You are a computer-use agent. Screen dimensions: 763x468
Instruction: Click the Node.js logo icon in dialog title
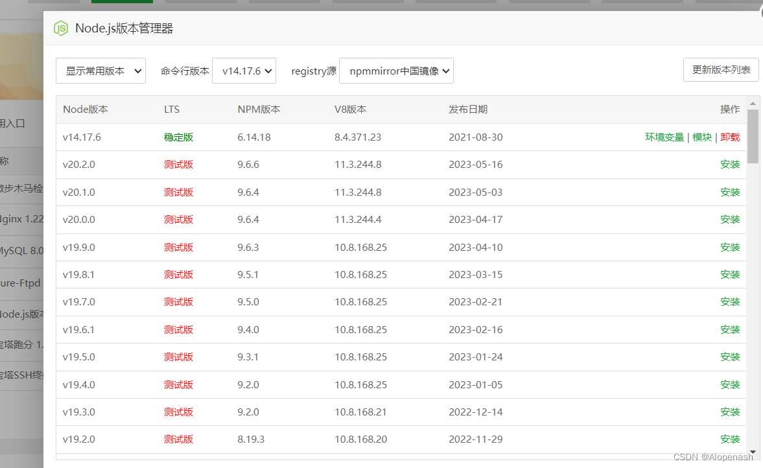[x=61, y=29]
